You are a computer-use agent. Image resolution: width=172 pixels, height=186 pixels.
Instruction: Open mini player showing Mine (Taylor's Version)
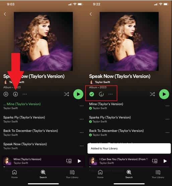[x=43, y=161]
